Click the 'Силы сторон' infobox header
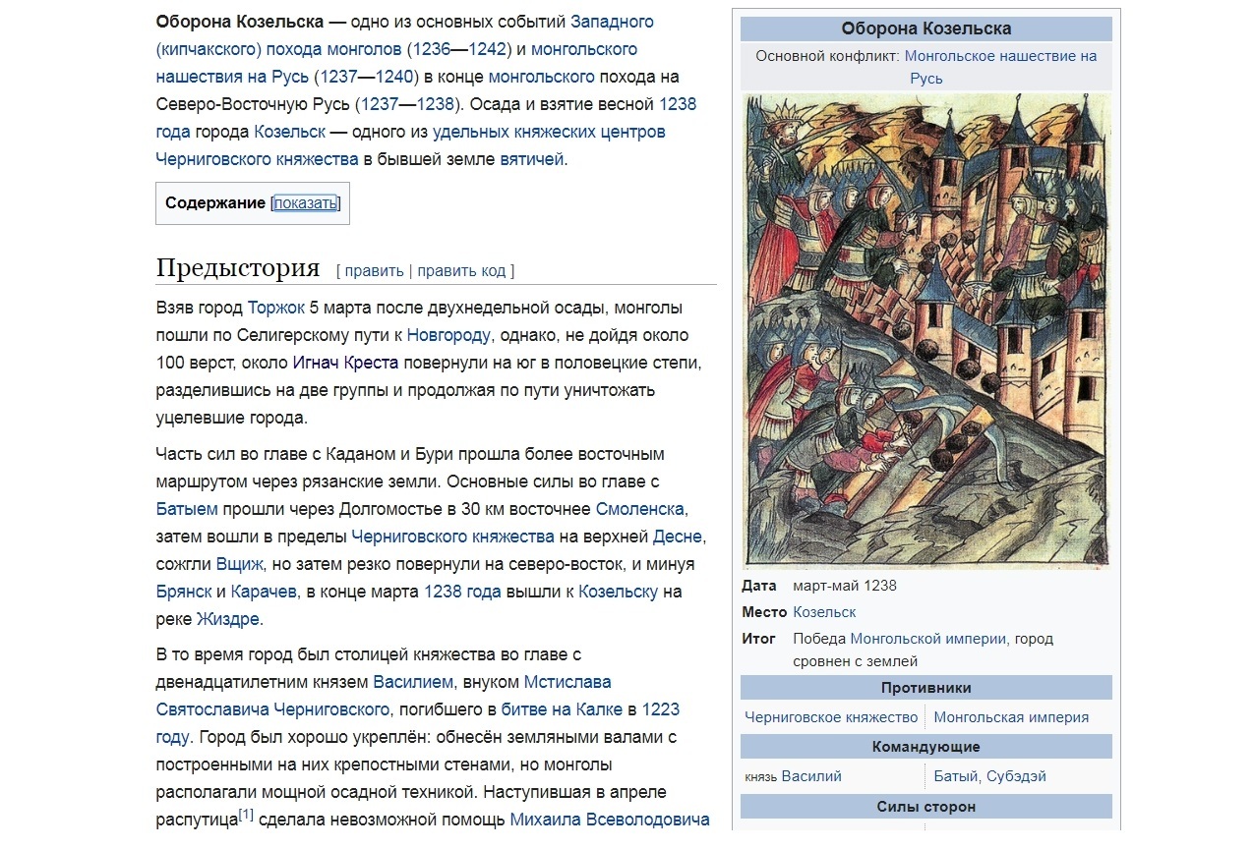 point(926,807)
